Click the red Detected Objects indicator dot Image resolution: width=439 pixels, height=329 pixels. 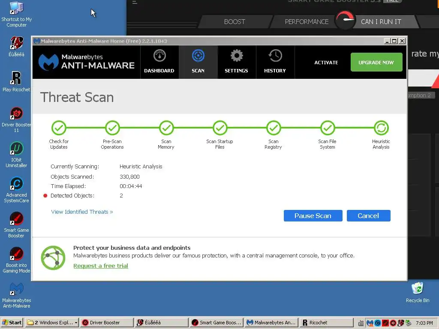tap(45, 195)
